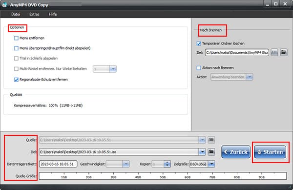The image size is (293, 190).
Task: Click the Starten button
Action: (x=270, y=152)
